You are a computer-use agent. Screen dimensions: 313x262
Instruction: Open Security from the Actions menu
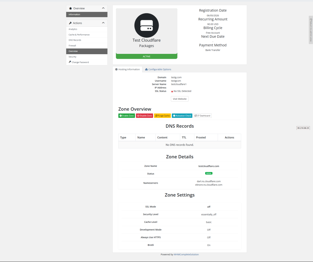[87, 57]
